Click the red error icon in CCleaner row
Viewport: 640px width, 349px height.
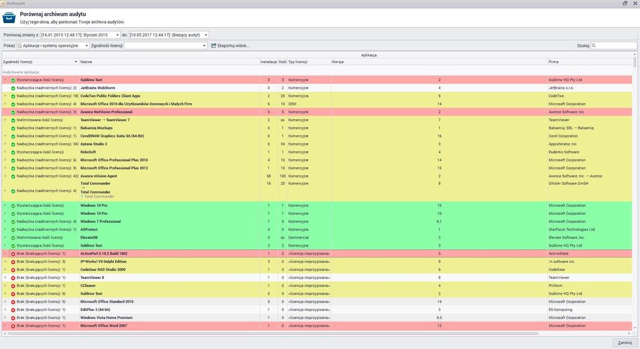click(13, 286)
